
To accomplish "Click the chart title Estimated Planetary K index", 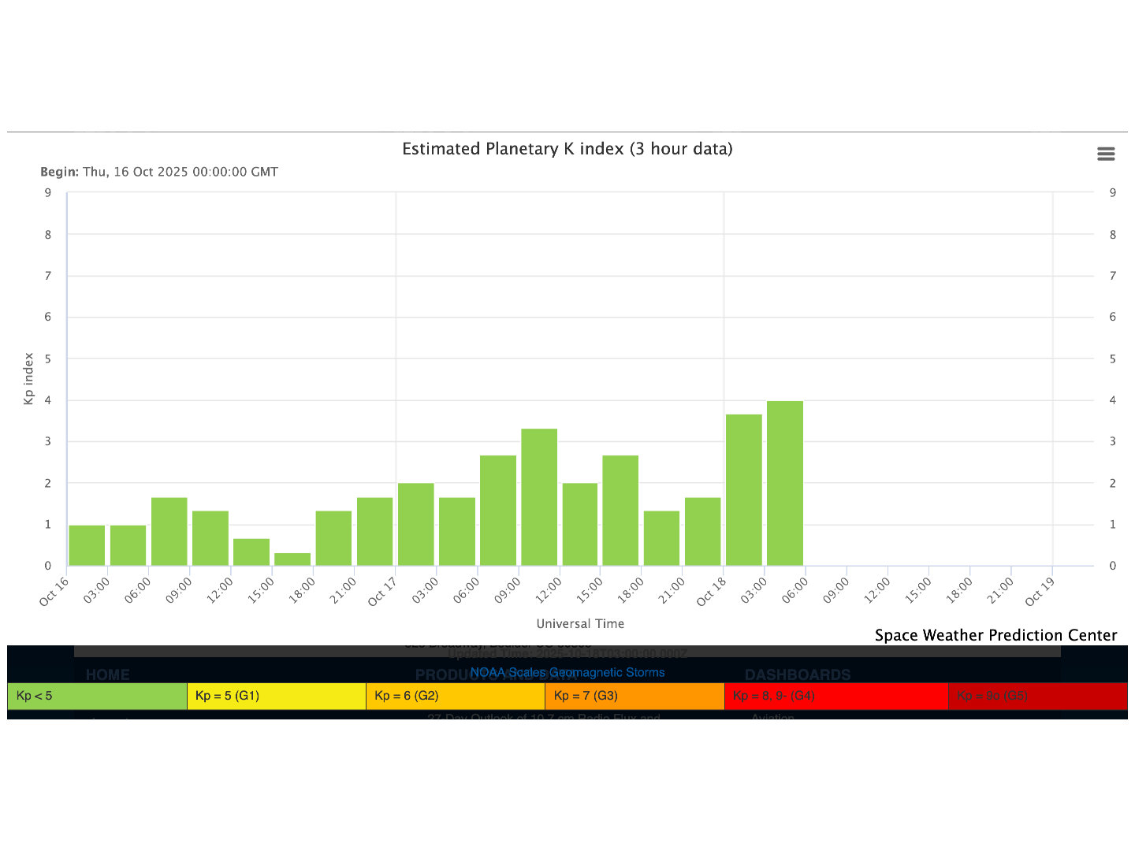I will point(567,149).
